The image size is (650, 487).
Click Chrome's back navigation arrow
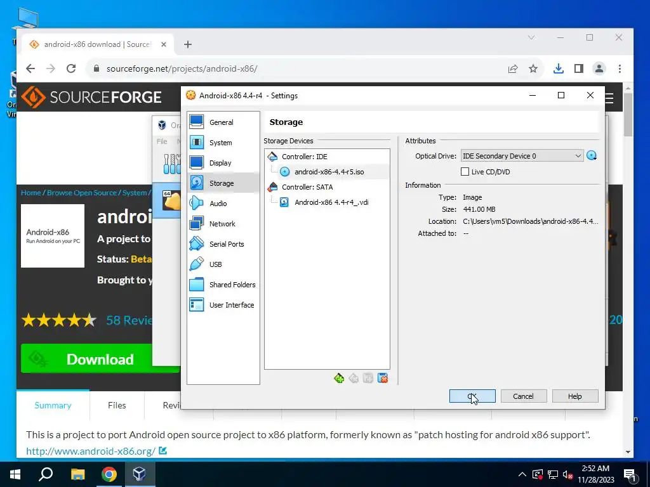click(30, 68)
